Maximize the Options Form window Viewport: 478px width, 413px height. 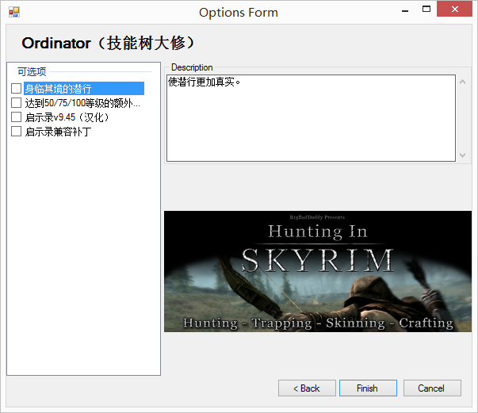pyautogui.click(x=426, y=10)
